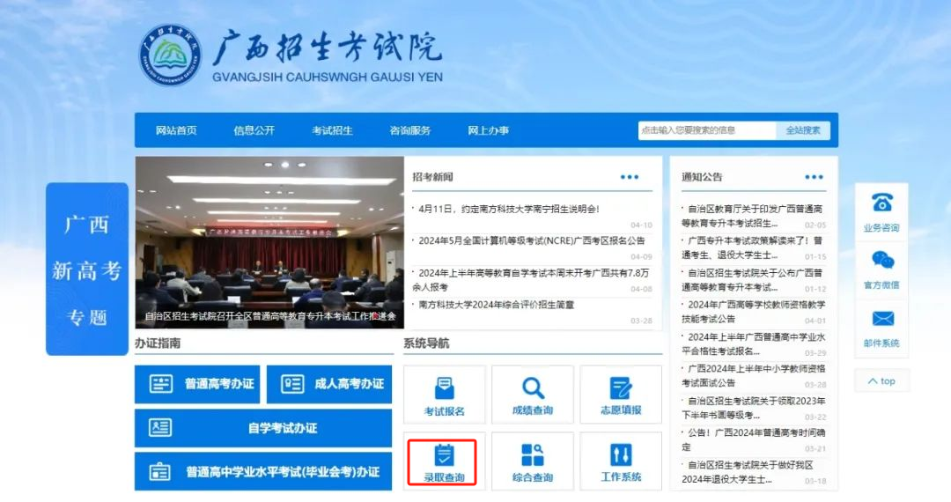The height and width of the screenshot is (502, 951).
Task: Open the 普通高中学业水平考试(毕业会考)办证 button
Action: click(263, 472)
